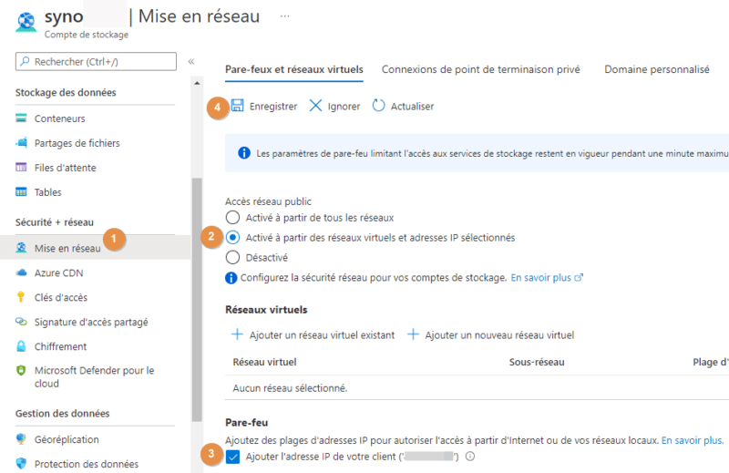729x473 pixels.
Task: Click info icon next to client IP checkbox
Action: click(x=470, y=457)
